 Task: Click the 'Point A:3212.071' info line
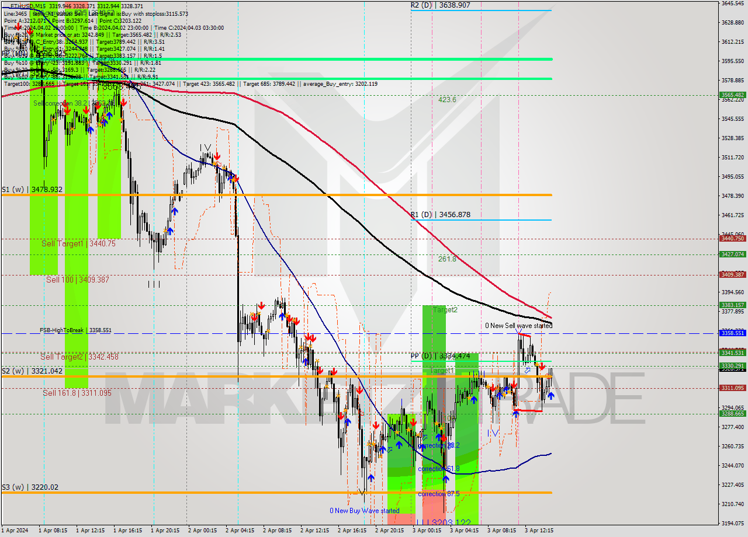coord(25,20)
